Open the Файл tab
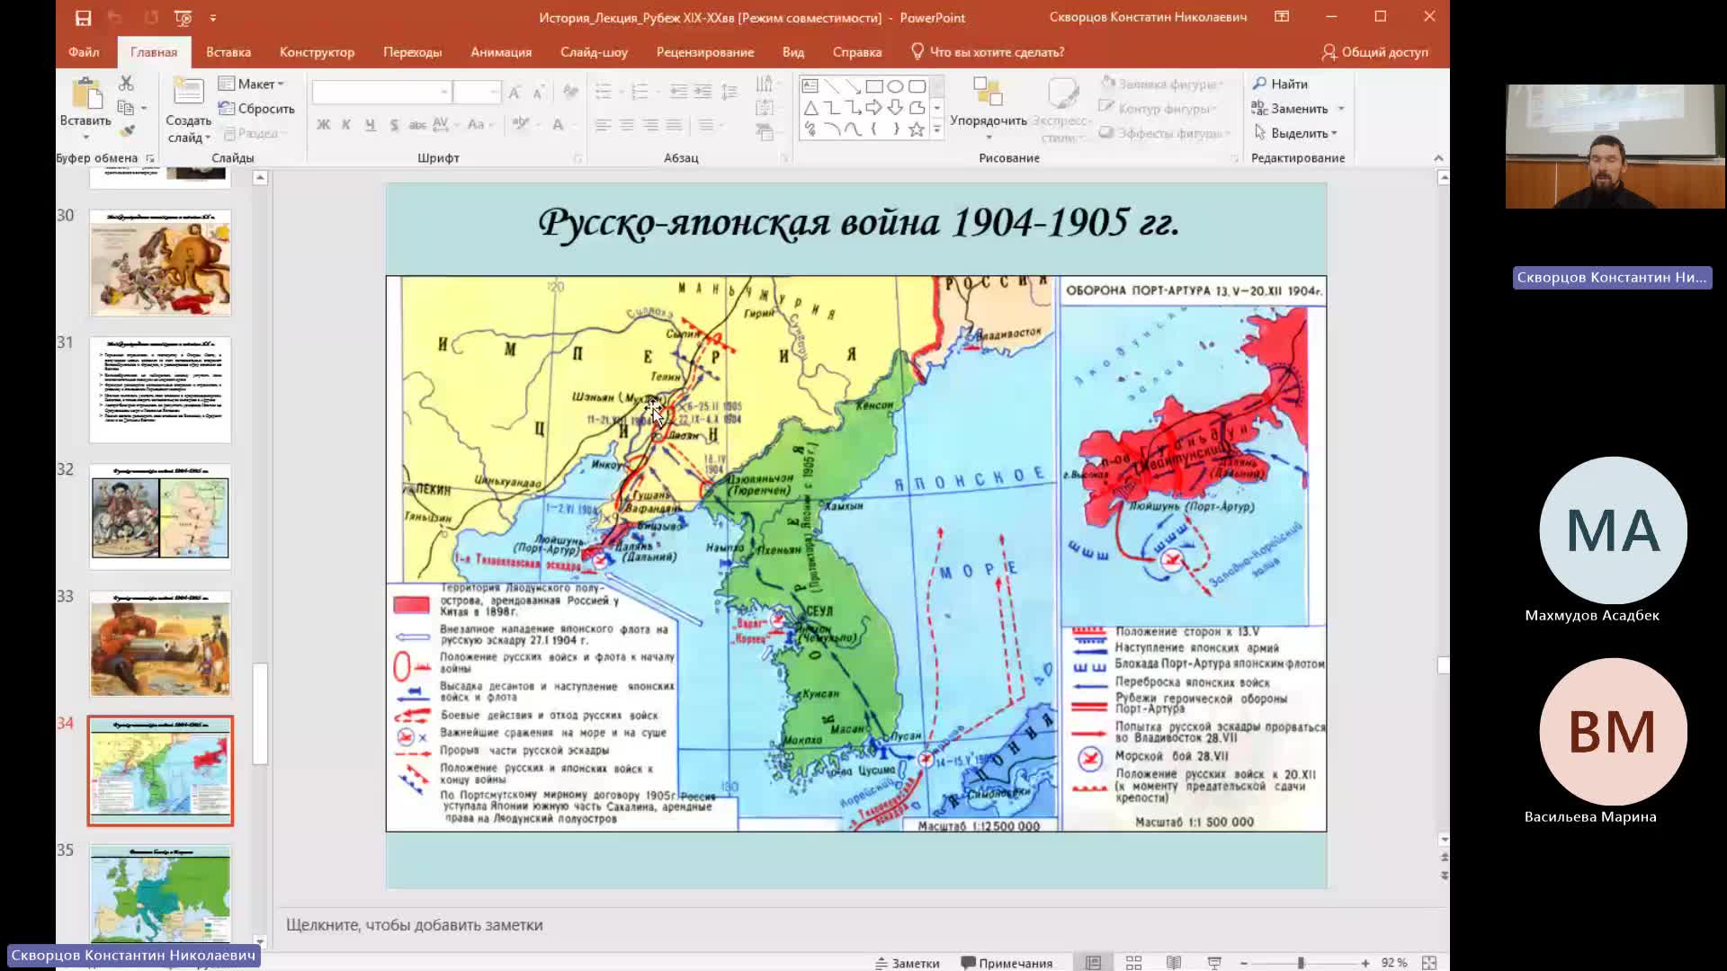1727x971 pixels. (x=84, y=52)
